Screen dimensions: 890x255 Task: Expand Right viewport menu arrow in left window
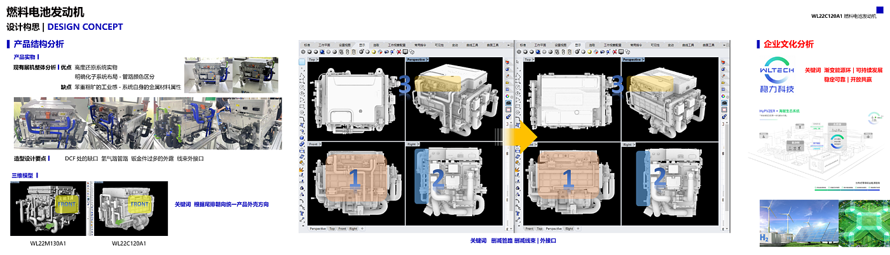pyautogui.click(x=418, y=144)
